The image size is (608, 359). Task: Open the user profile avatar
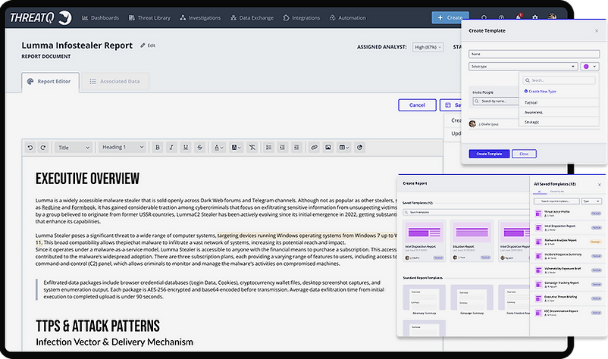click(x=552, y=17)
